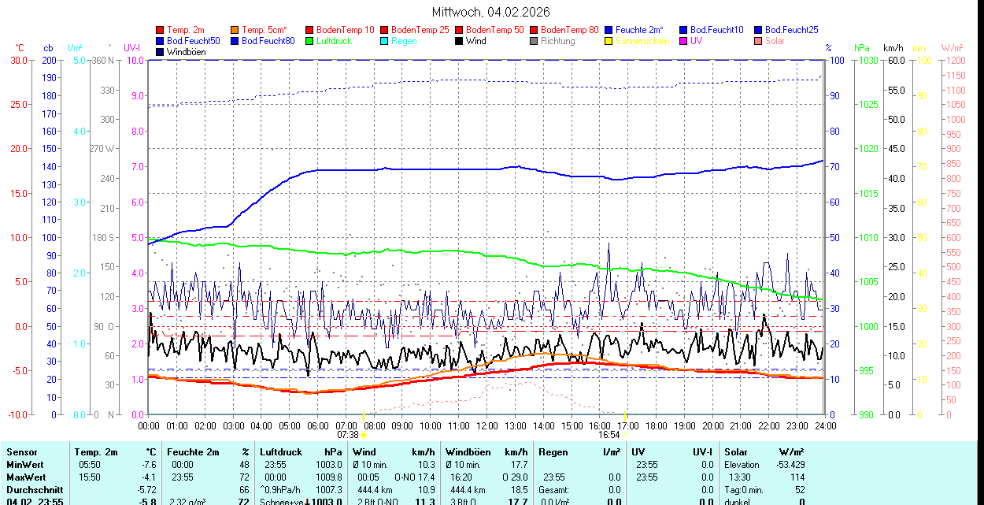The height and width of the screenshot is (505, 984).
Task: Select the green Luftdruck legend square
Action: [310, 41]
